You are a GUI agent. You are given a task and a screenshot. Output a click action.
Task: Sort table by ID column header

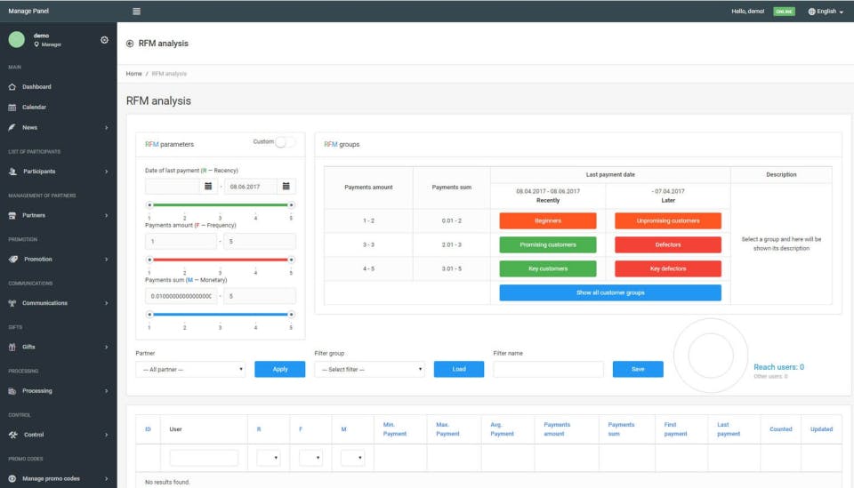coord(148,429)
